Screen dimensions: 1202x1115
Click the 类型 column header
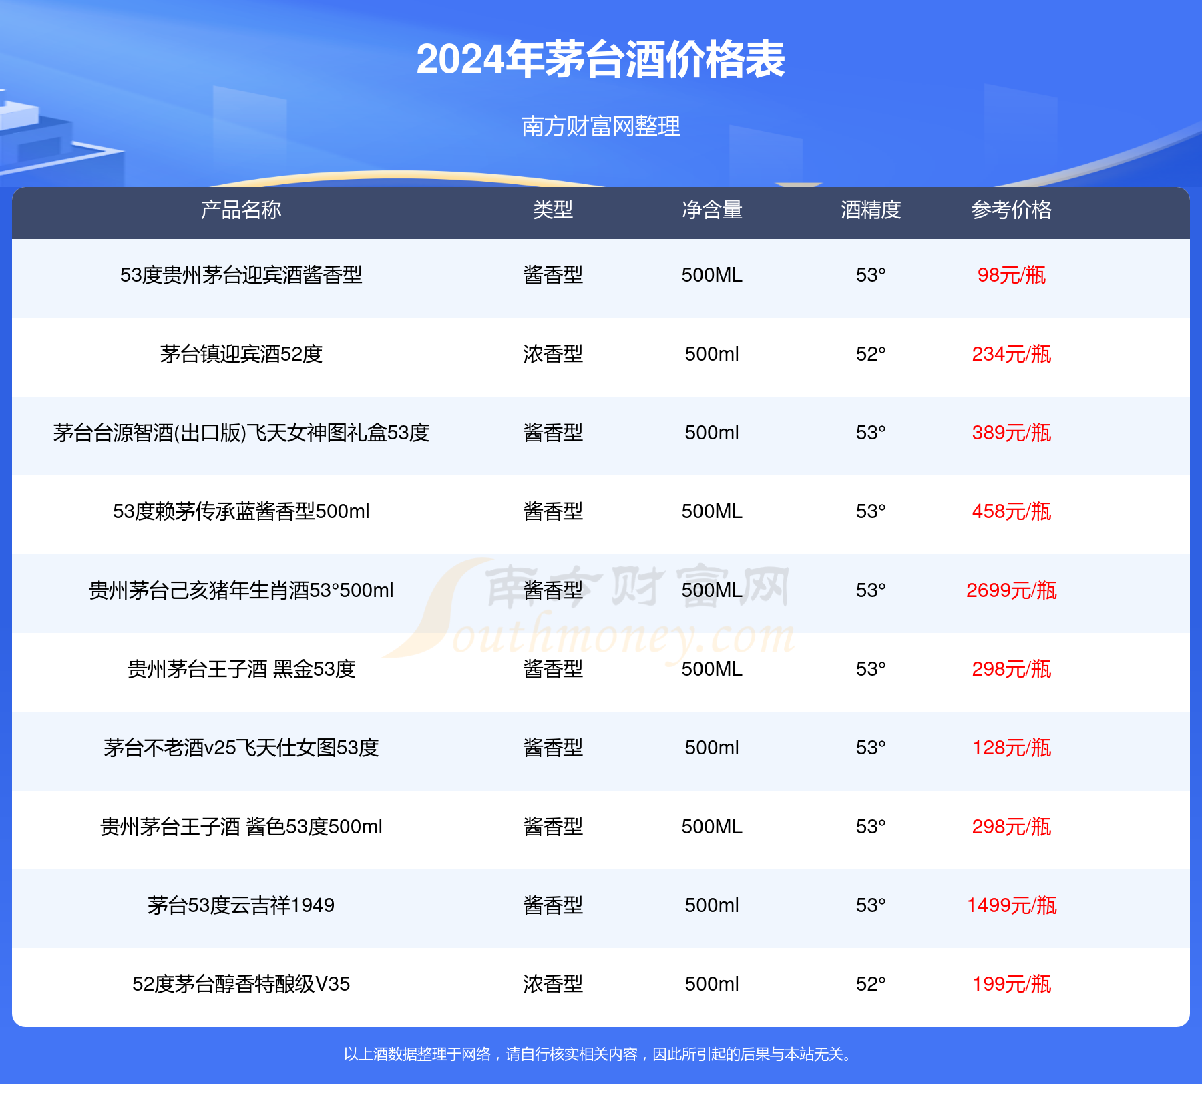click(x=553, y=210)
